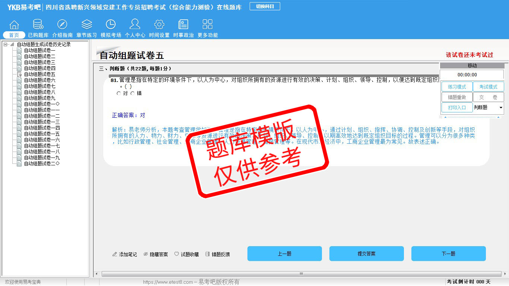
Task: Click the 首页 home icon
Action: coord(14,25)
